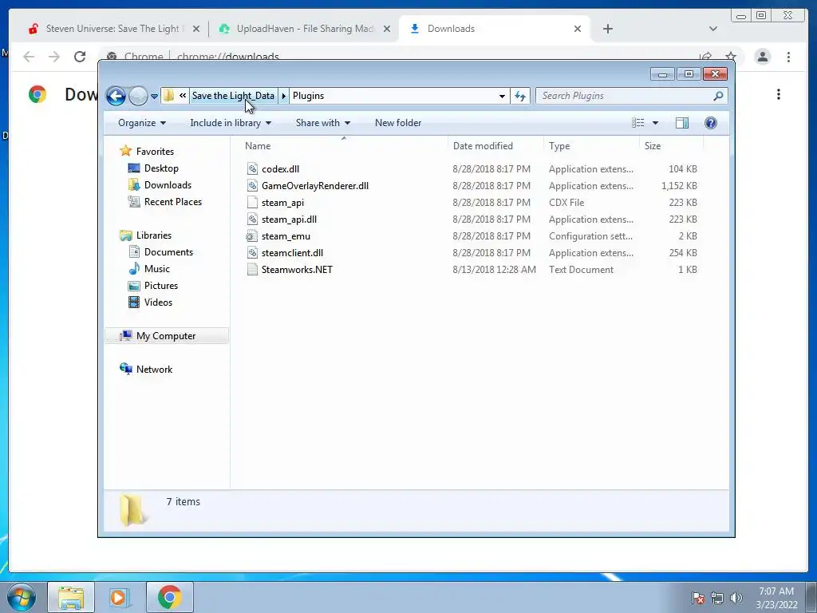Click the Explorer help question mark icon
This screenshot has width=817, height=613.
pyautogui.click(x=711, y=123)
